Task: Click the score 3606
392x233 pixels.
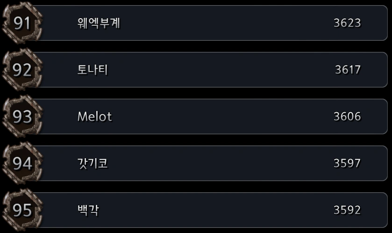Action: [347, 116]
